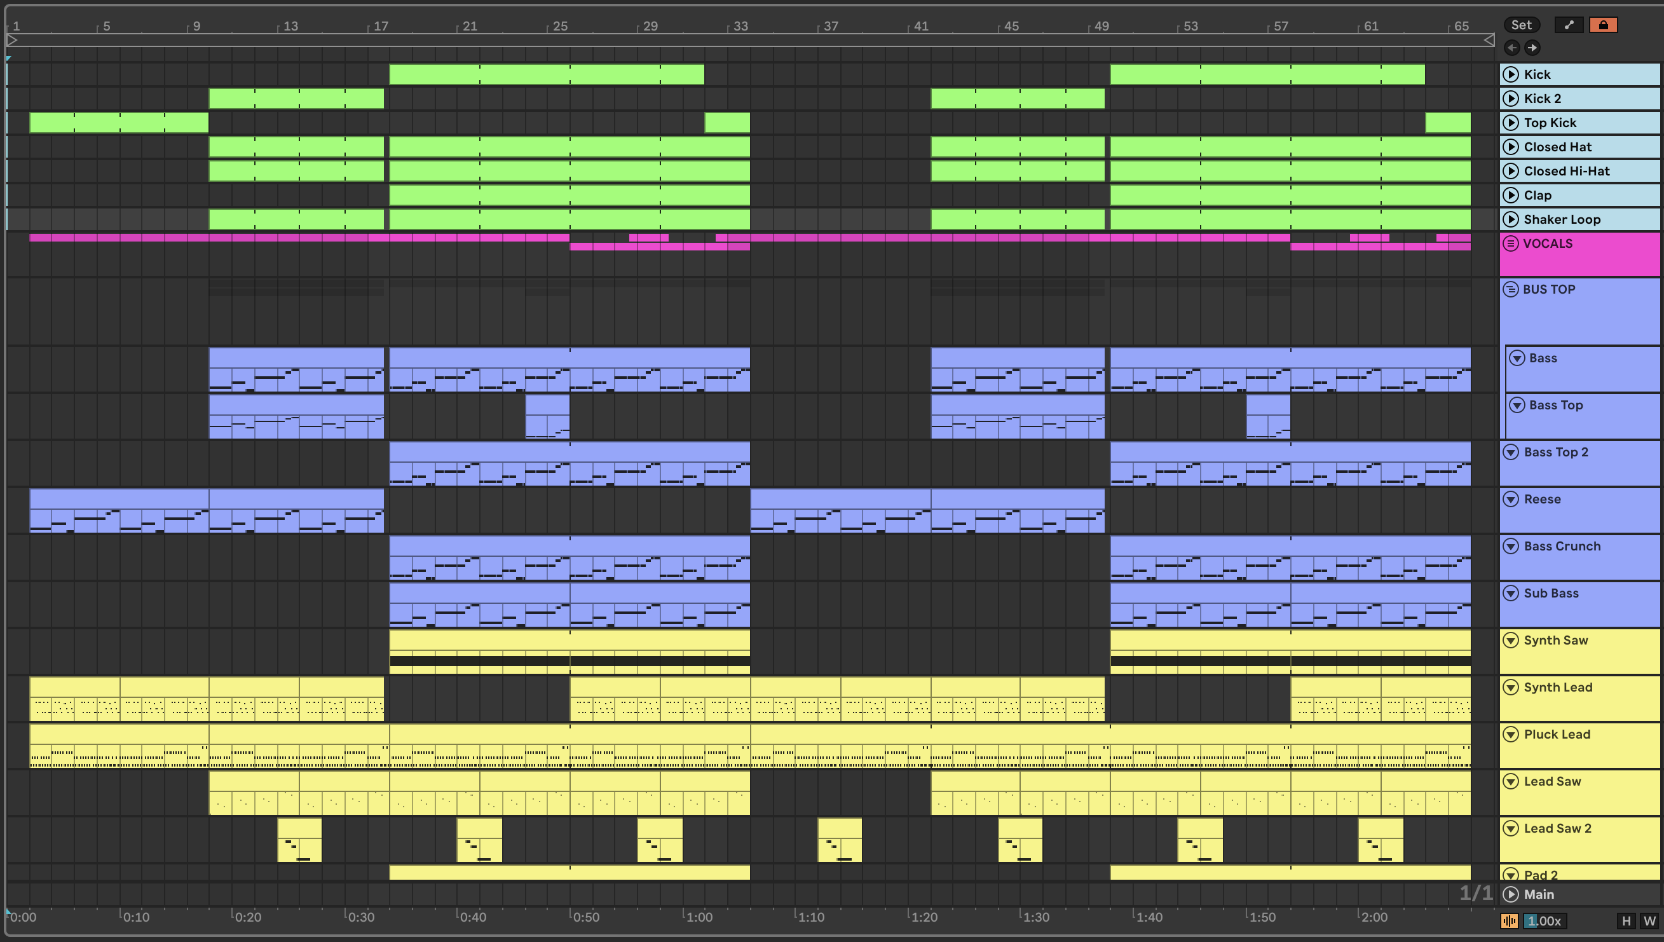Click the VOCALS group fold icon
The height and width of the screenshot is (942, 1664).
1511,243
